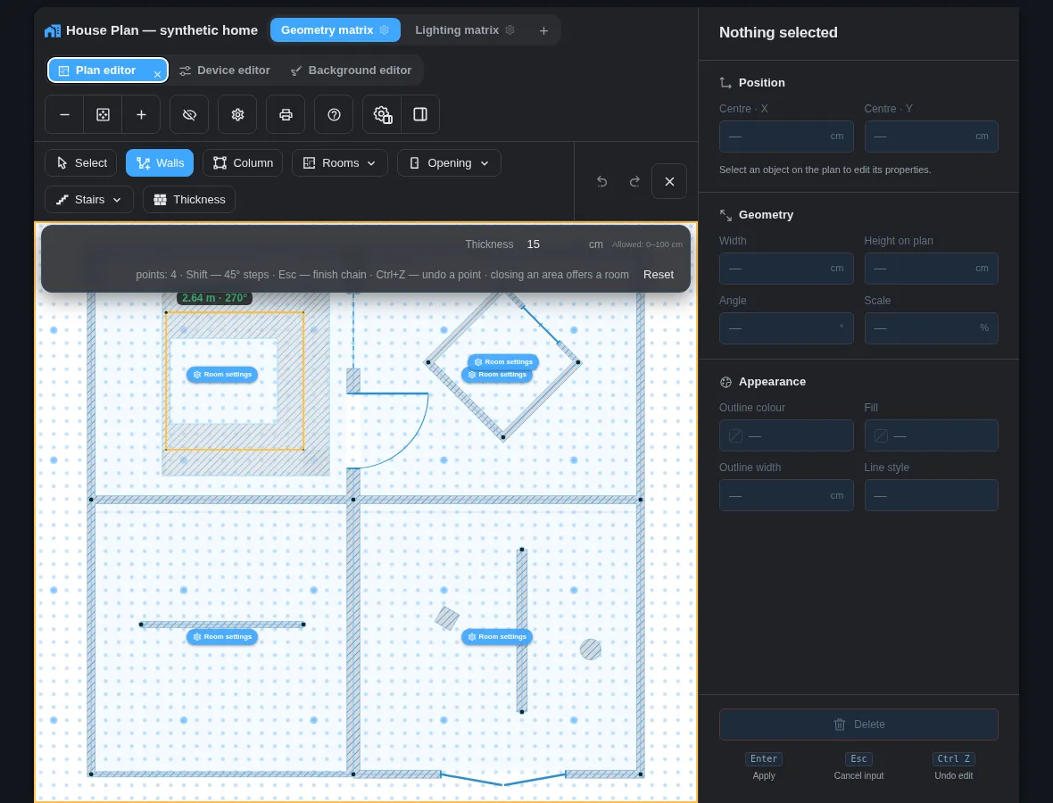Open the Line style field
The width and height of the screenshot is (1053, 803).
coord(931,495)
